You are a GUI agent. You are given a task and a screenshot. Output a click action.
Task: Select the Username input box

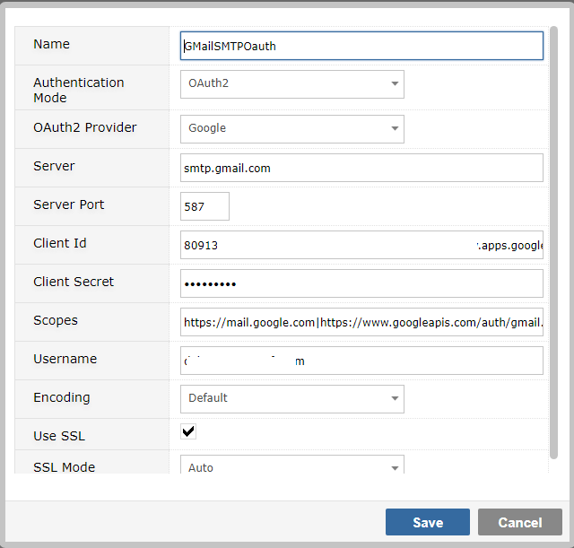tap(361, 361)
